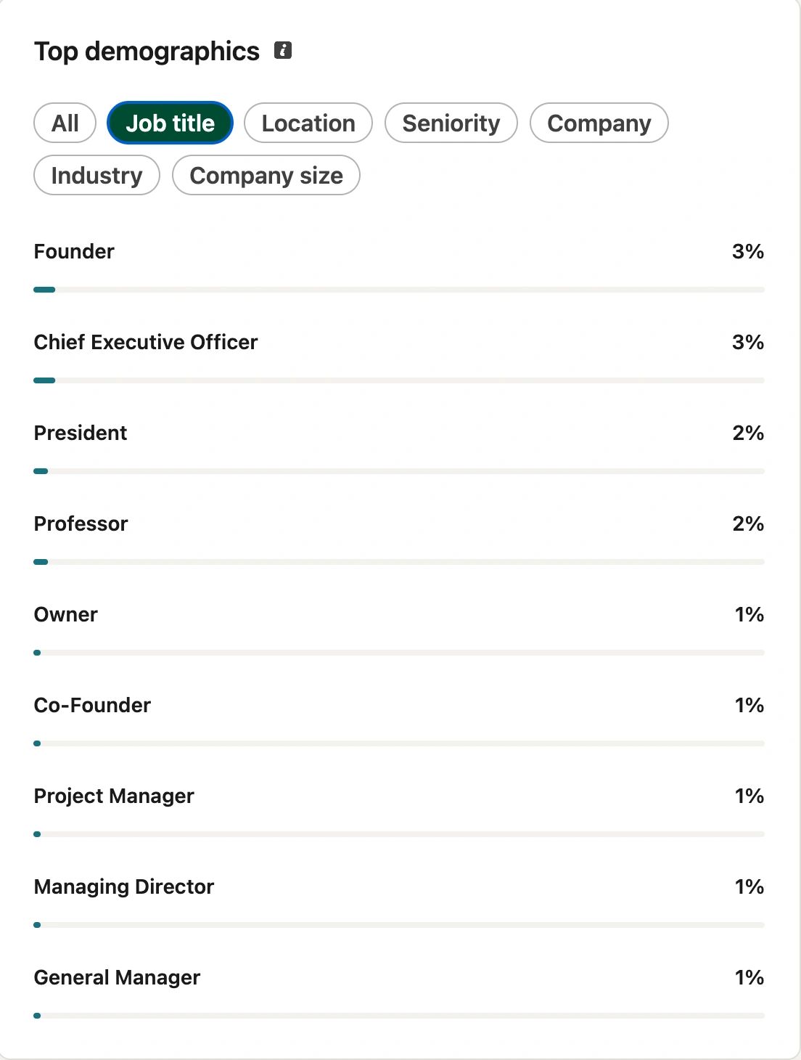Click the Managing Director label
Screen dimensions: 801x1060
[124, 886]
